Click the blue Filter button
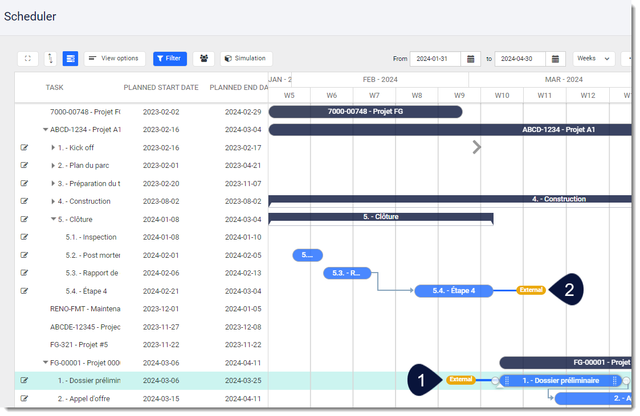This screenshot has width=640, height=416. coord(170,59)
